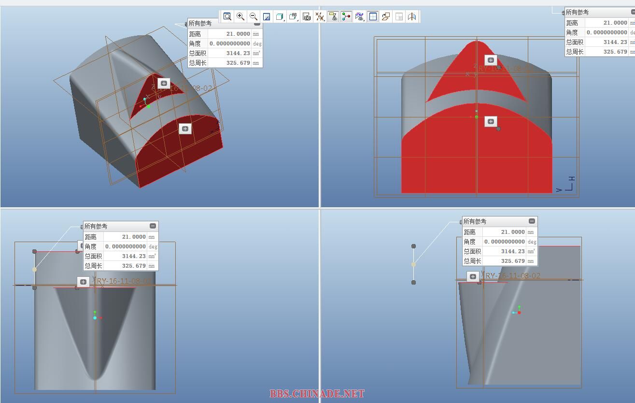Toggle annotation display in the view toolbar

(x=333, y=16)
